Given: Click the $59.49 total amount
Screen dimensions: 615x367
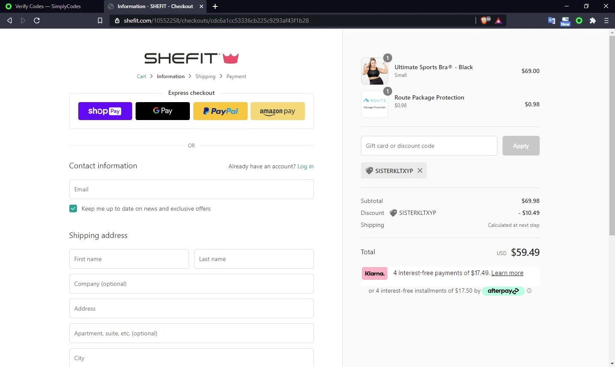Looking at the screenshot, I should click(525, 252).
